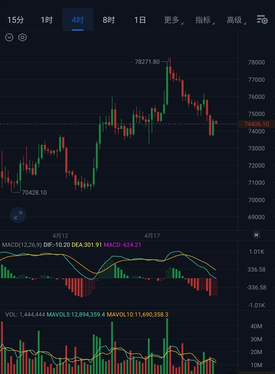The width and height of the screenshot is (275, 374).
Task: Click the 77000 price axis label
Action: (256, 80)
